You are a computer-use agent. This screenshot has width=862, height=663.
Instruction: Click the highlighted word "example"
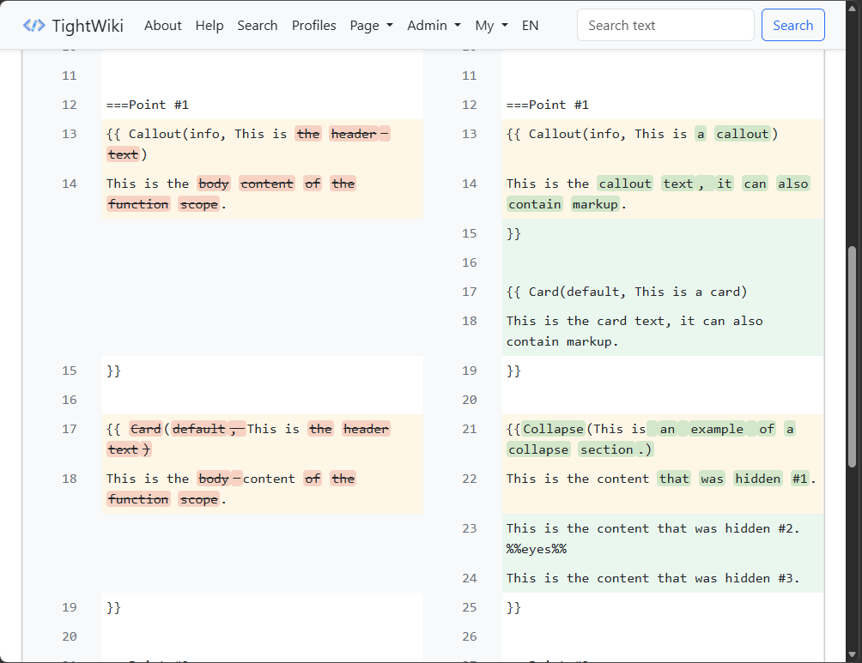point(717,429)
